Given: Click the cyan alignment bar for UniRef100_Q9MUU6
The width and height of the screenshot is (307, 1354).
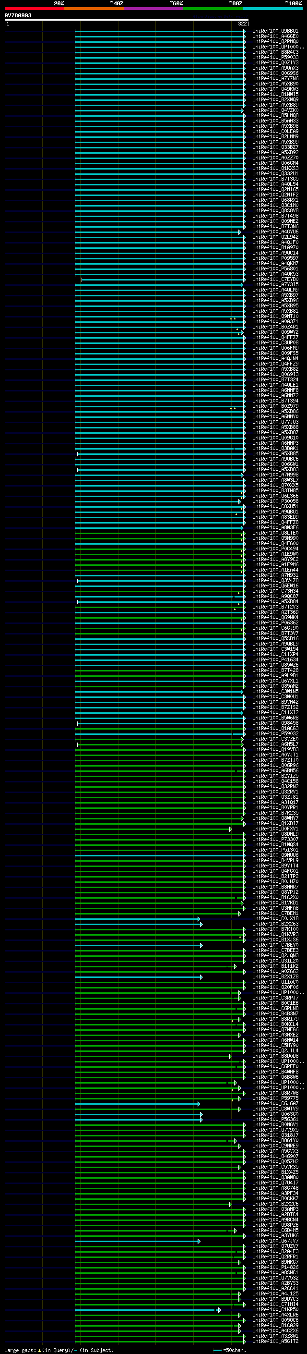Looking at the screenshot, I should click(160, 856).
